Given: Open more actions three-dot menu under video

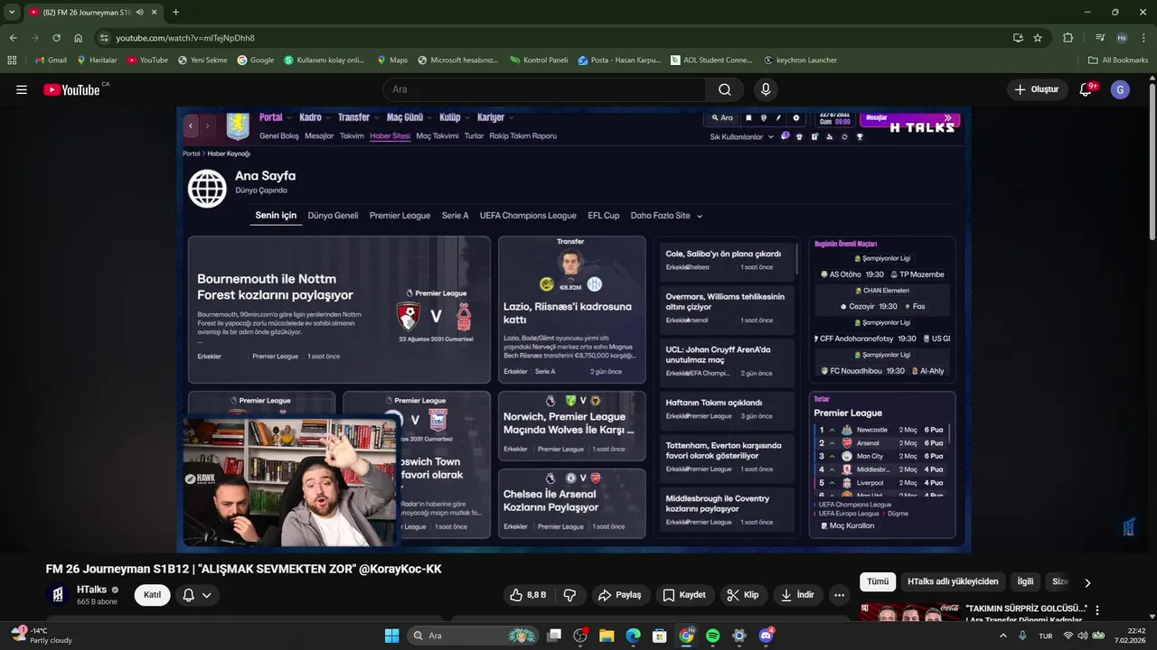Looking at the screenshot, I should tap(839, 595).
